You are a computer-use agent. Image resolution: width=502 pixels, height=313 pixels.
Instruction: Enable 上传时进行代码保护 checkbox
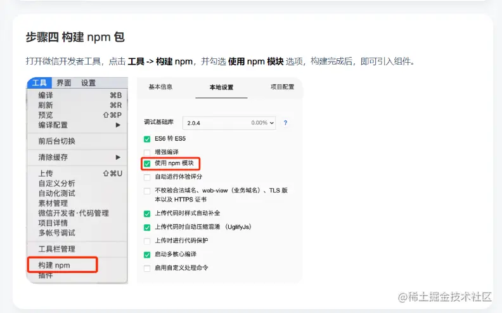pyautogui.click(x=147, y=241)
